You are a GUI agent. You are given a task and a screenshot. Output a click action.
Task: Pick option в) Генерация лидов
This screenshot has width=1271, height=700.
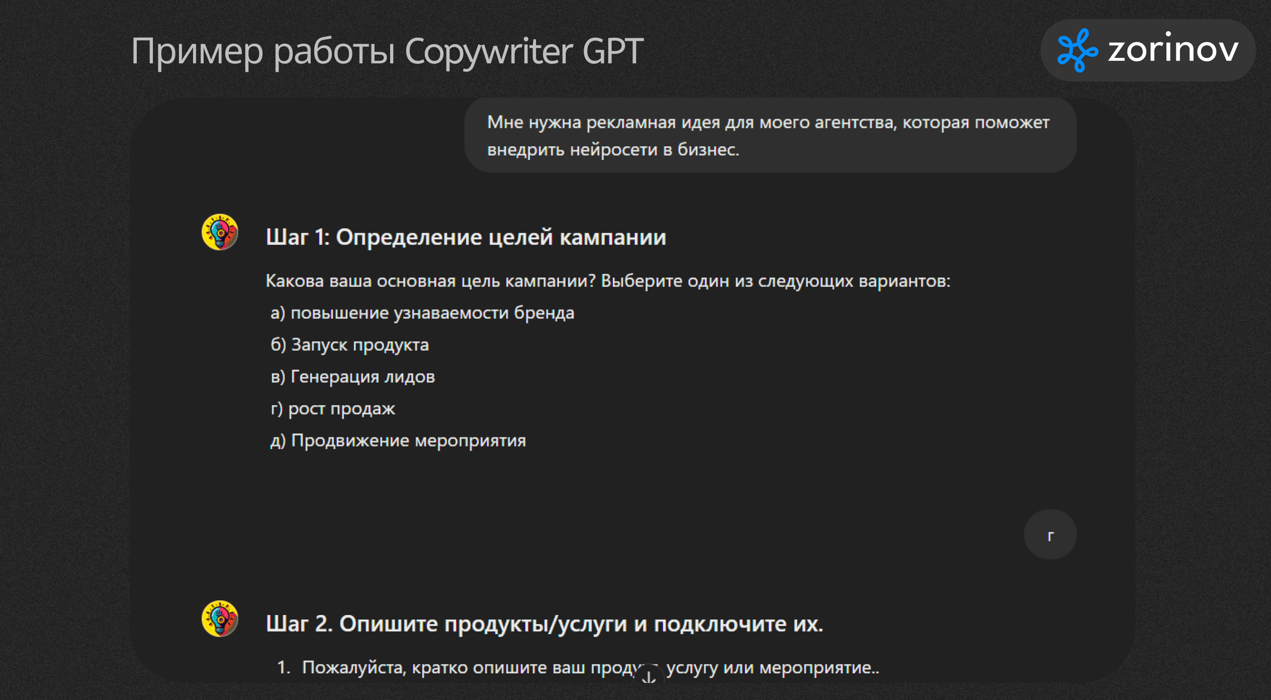(352, 377)
